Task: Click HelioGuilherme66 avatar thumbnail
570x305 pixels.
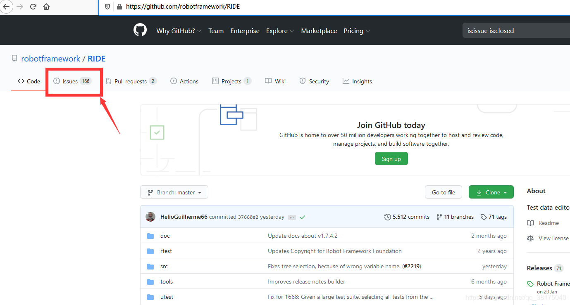Action: [x=150, y=217]
